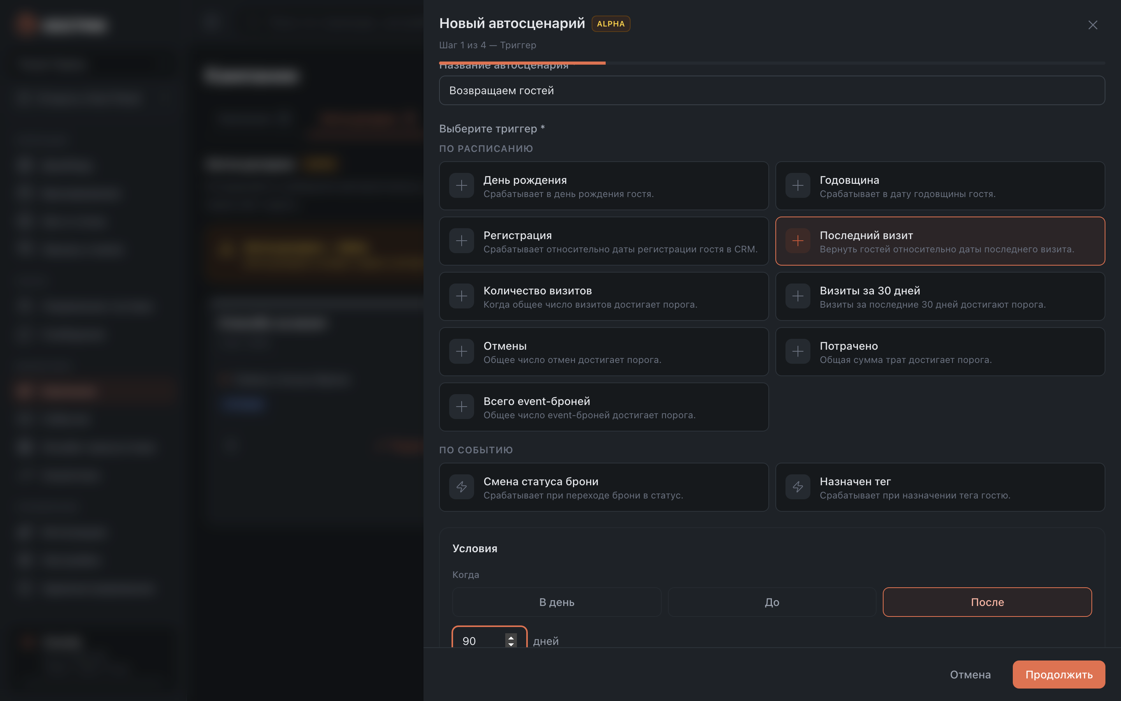Click the plus icon on Всего event-броней
The width and height of the screenshot is (1121, 701).
click(461, 407)
